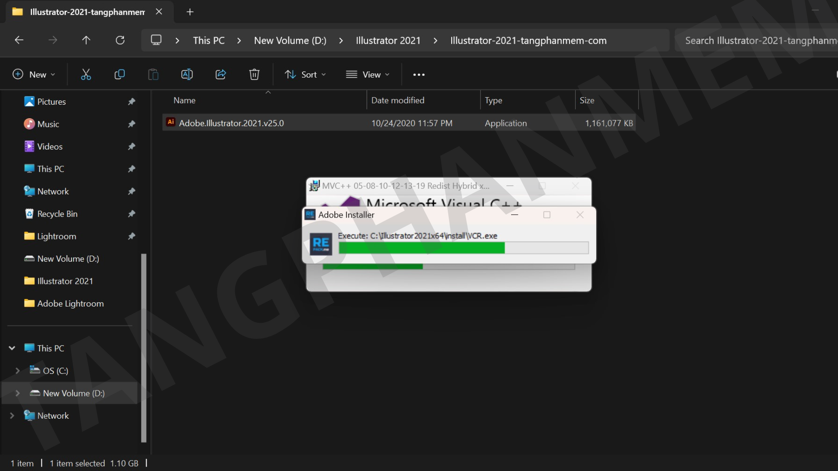Expand the chevron after This PC in address bar
Viewport: 838px width, 471px height.
coord(239,41)
